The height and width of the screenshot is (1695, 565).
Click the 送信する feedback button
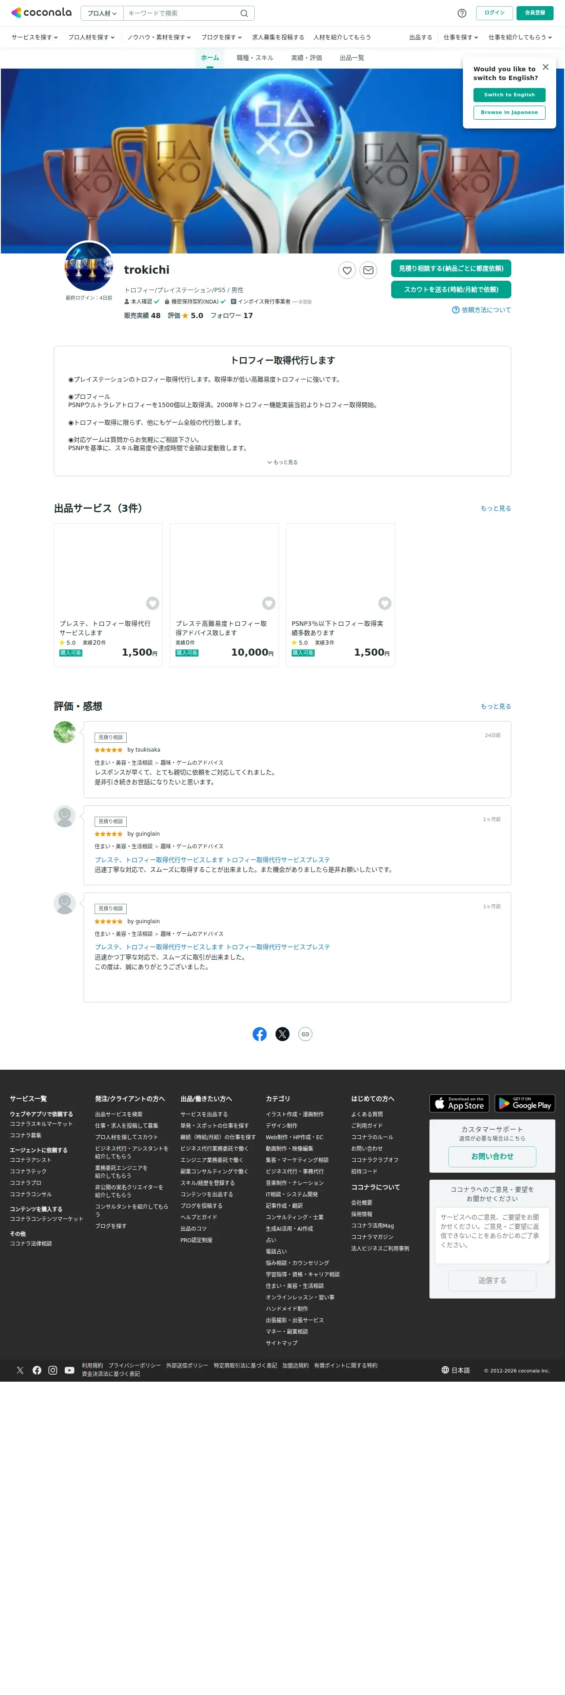[492, 1280]
